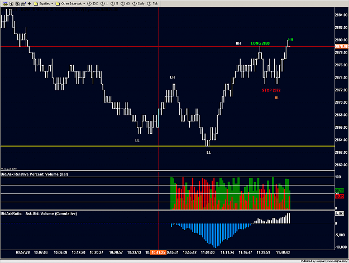
Task: Click the yellow horizontal support line
Action: click(168, 146)
